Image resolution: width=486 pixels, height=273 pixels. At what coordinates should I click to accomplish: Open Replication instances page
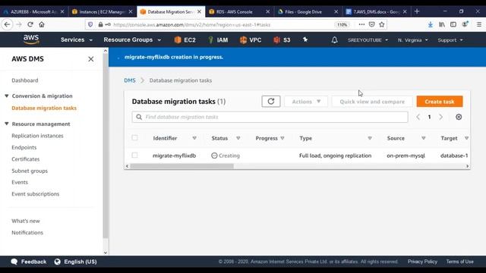pos(37,136)
